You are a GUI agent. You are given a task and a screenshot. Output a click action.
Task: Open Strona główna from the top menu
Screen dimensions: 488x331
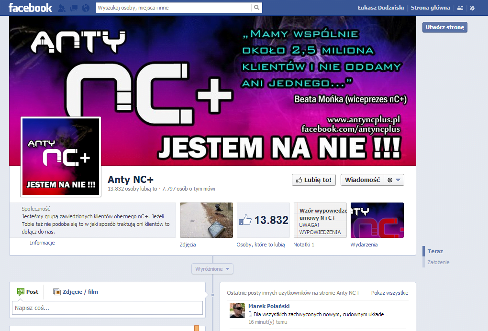click(432, 8)
